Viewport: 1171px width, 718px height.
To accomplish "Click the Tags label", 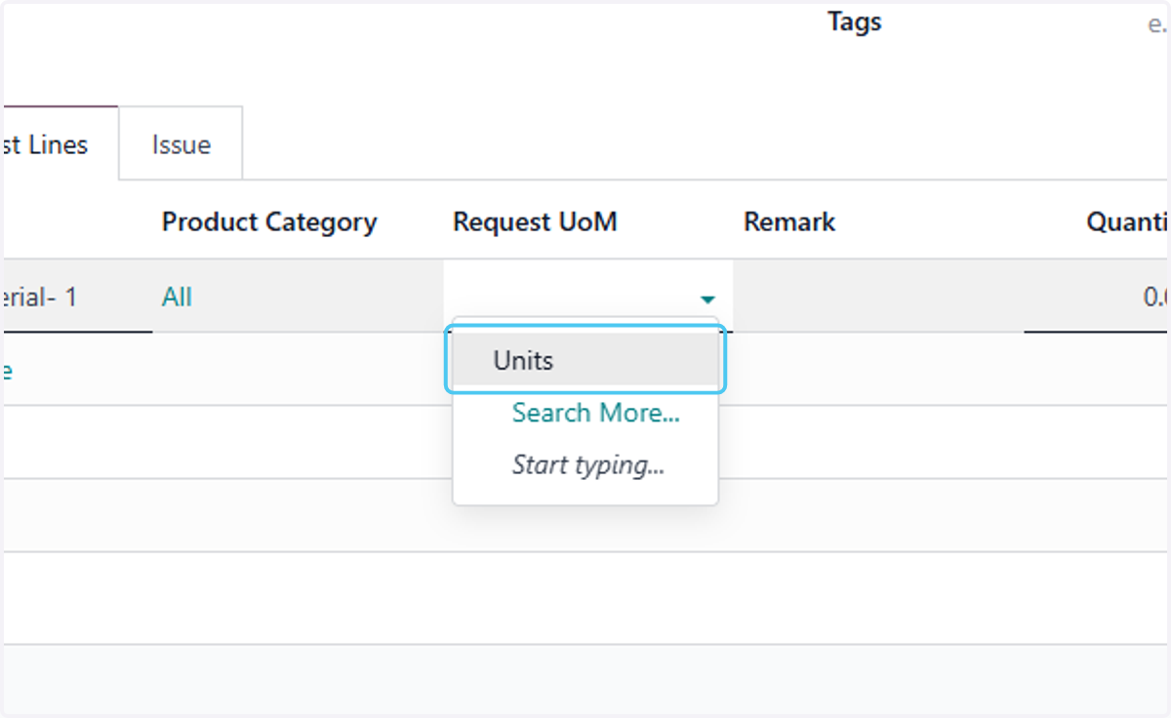I will (x=855, y=21).
